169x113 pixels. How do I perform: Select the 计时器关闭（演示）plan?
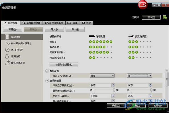click(22, 43)
